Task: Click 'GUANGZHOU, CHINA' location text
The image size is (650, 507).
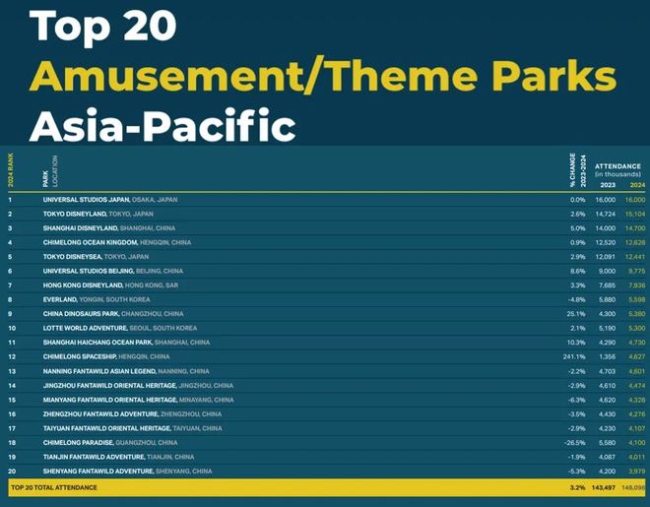Action: point(147,443)
